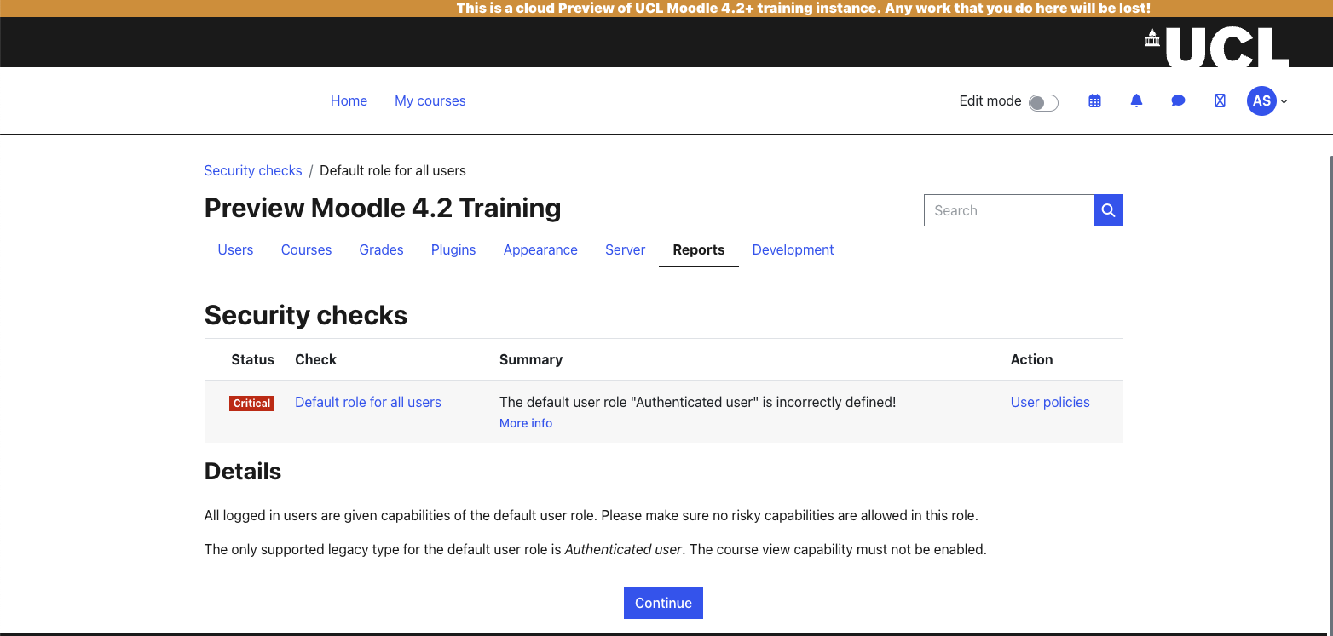This screenshot has width=1333, height=636.
Task: Select the Reports tab
Action: click(x=699, y=249)
